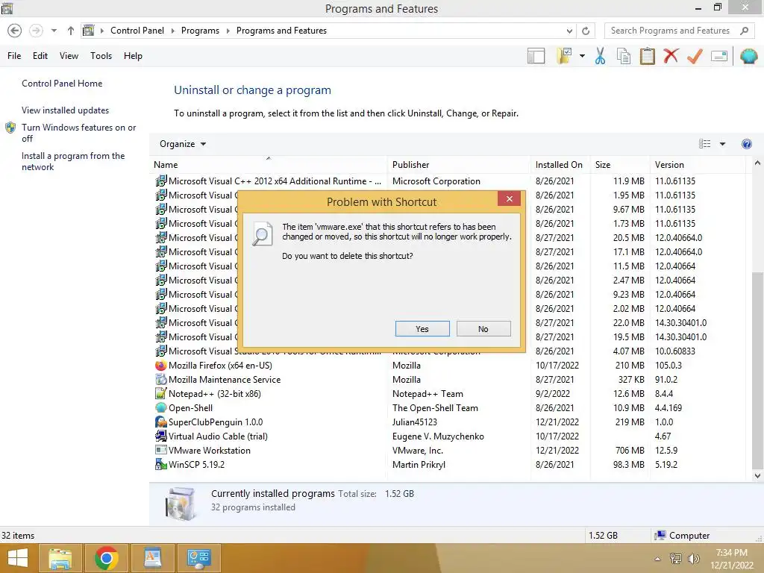Screen dimensions: 764x573
Task: Sort list by Publisher column header
Action: [x=459, y=165]
